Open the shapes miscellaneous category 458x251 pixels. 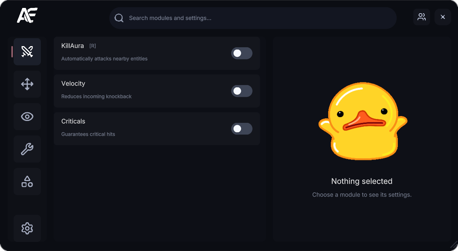[x=27, y=181]
